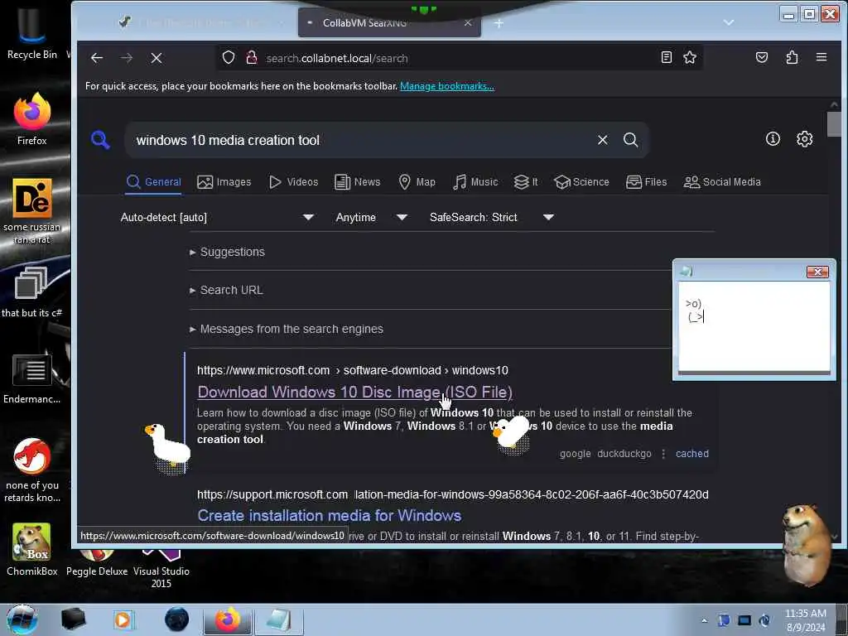Open the Firefox hamburger menu
Viewport: 848px width, 636px height.
[821, 57]
